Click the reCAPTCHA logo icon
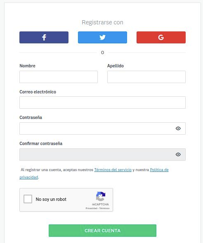Viewport: 203px width, 243px height. pos(101,196)
